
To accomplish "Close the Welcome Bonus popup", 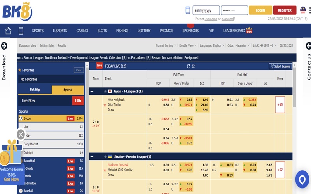I will pos(21,135).
